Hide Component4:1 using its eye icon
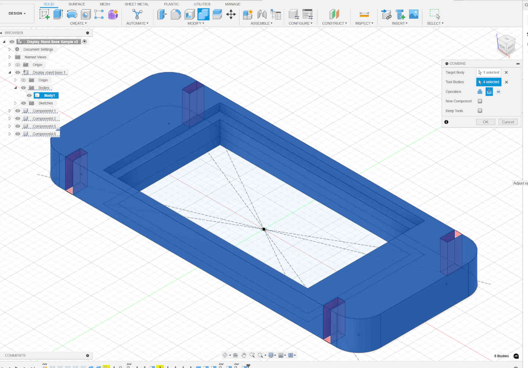 click(x=18, y=111)
